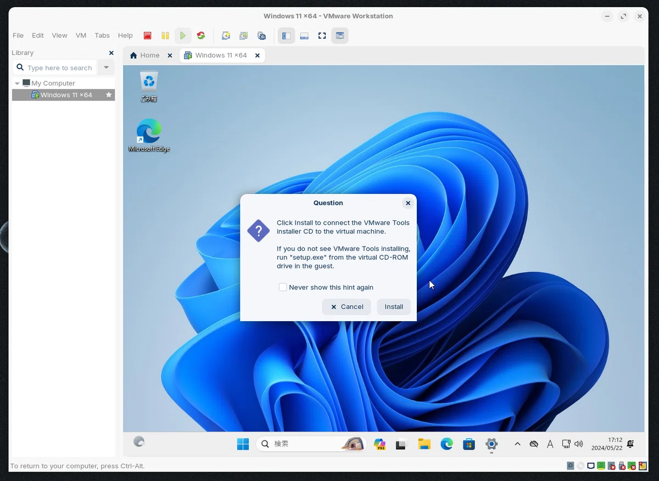Open File Explorer from the taskbar
This screenshot has width=659, height=481.
[424, 444]
